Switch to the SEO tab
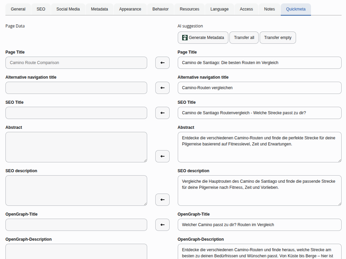 [x=41, y=9]
